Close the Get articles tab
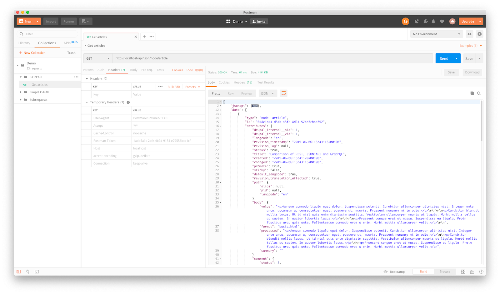This screenshot has height=294, width=500. tap(136, 37)
